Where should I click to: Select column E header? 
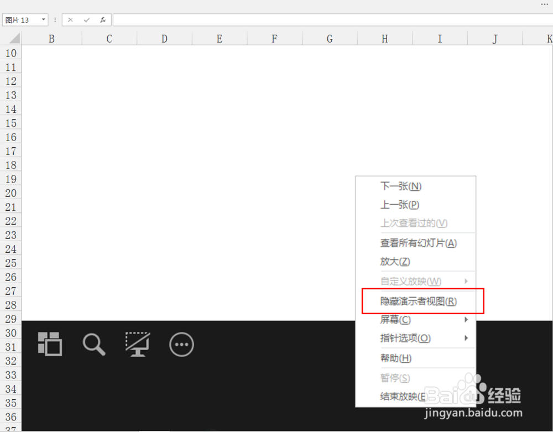pyautogui.click(x=220, y=38)
